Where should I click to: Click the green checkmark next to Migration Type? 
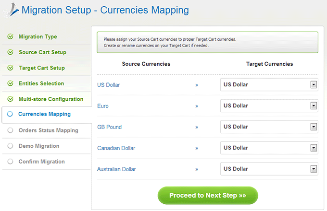pos(10,36)
